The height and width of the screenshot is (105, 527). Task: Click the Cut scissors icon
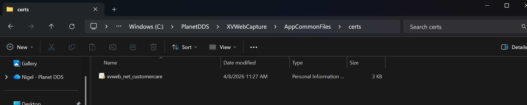point(51,47)
